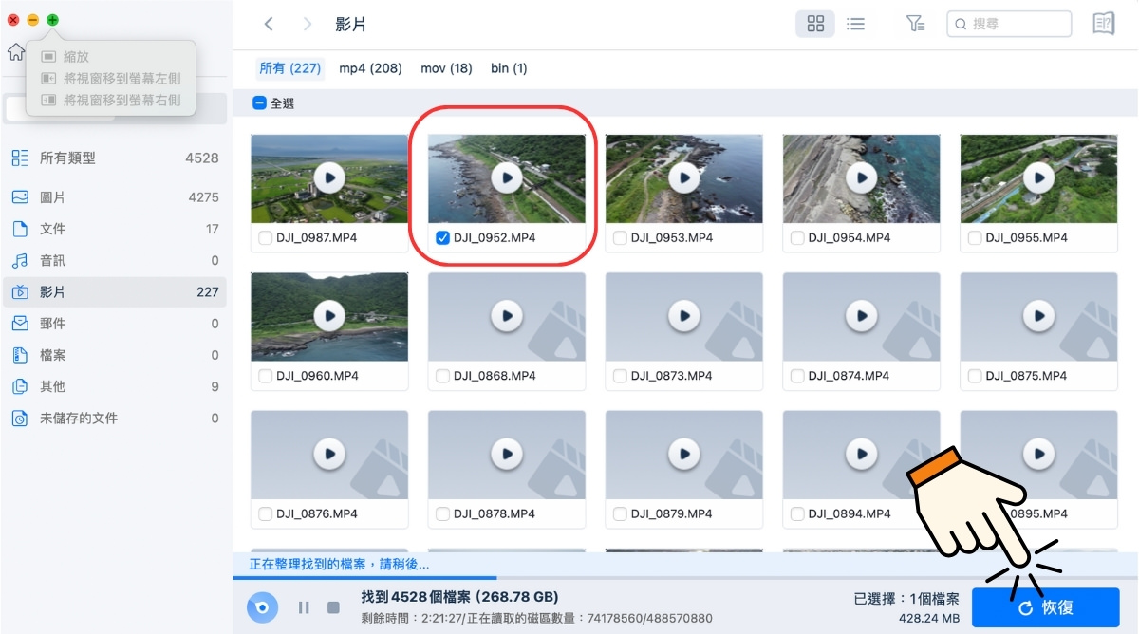The width and height of the screenshot is (1139, 634).
Task: Open 郵件 category in sidebar
Action: click(x=115, y=324)
